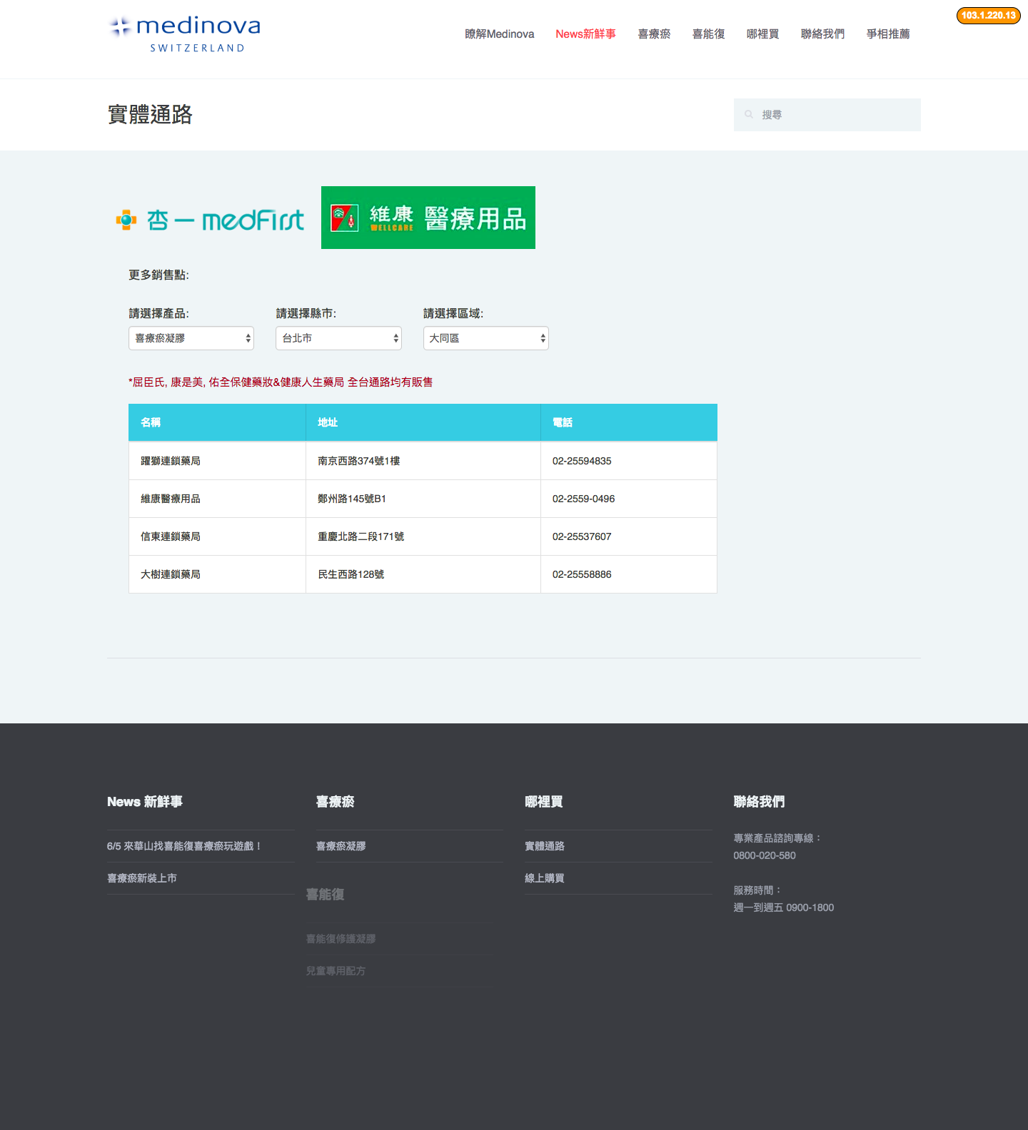Open footer link 喜療疤新裝上市
Screen dimensions: 1028x1130
[142, 878]
